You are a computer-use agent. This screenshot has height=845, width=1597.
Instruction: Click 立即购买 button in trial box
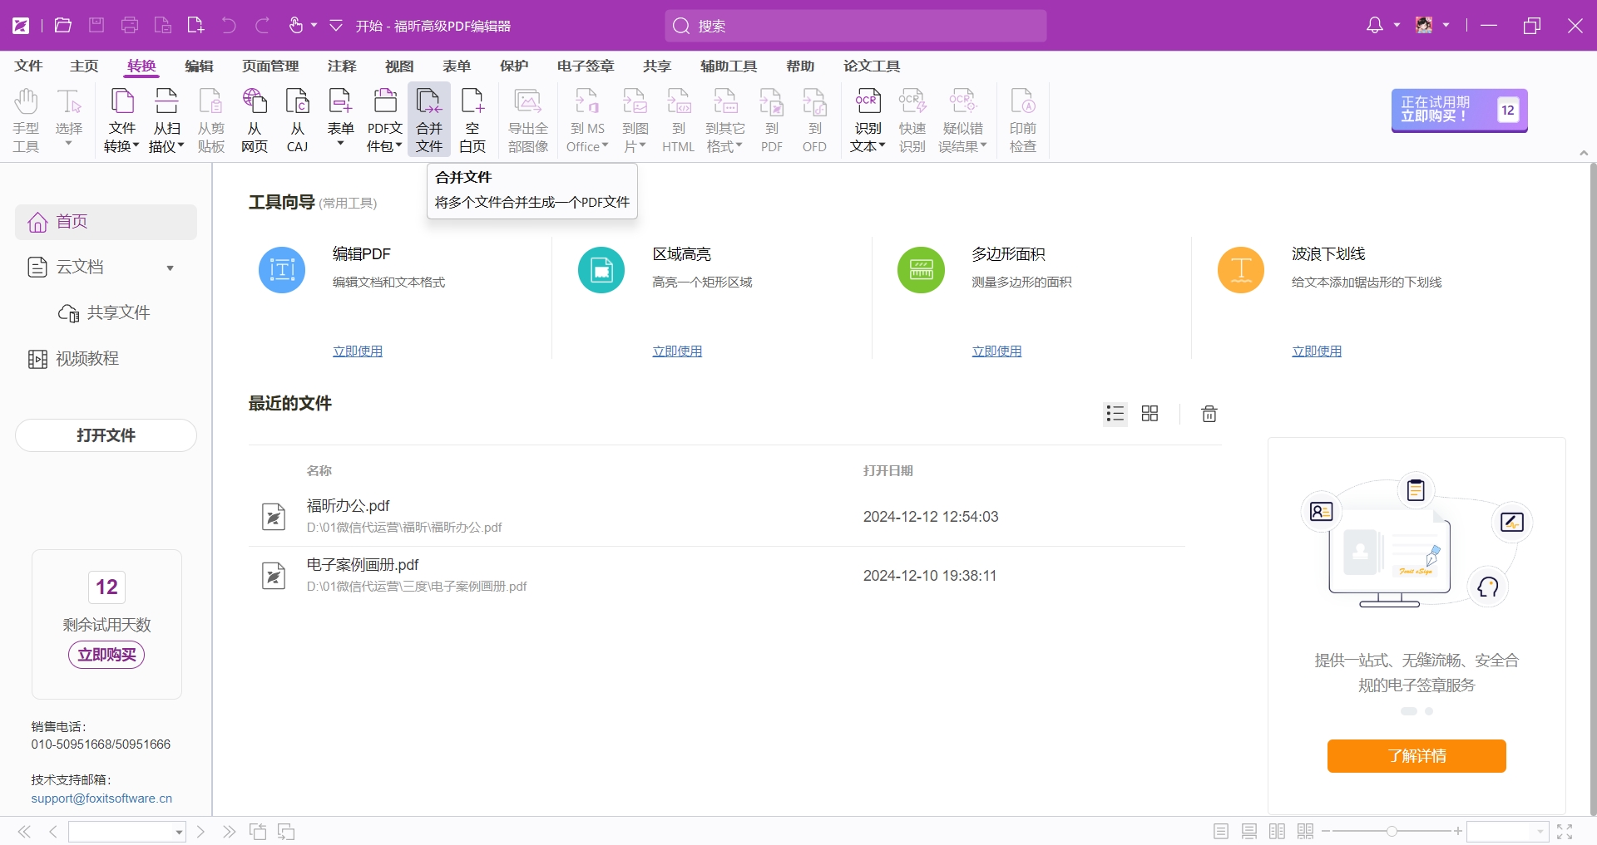[x=106, y=655]
